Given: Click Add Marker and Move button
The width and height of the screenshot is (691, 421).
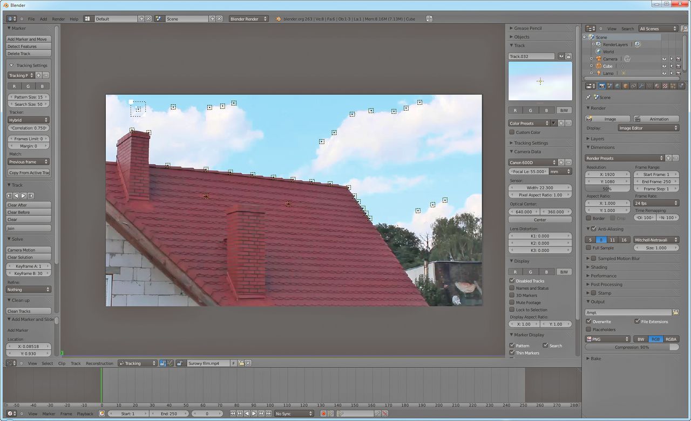Looking at the screenshot, I should pos(29,39).
